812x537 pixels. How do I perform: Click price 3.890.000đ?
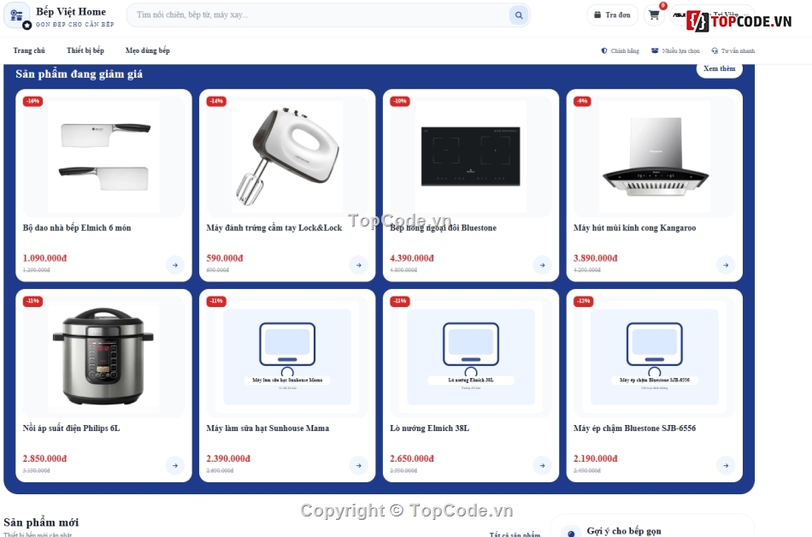click(x=596, y=258)
